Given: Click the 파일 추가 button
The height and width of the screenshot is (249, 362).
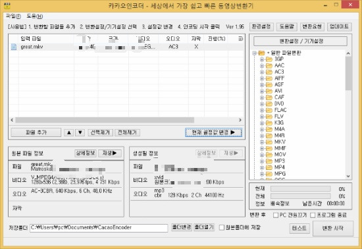Looking at the screenshot, I should click(36, 132).
